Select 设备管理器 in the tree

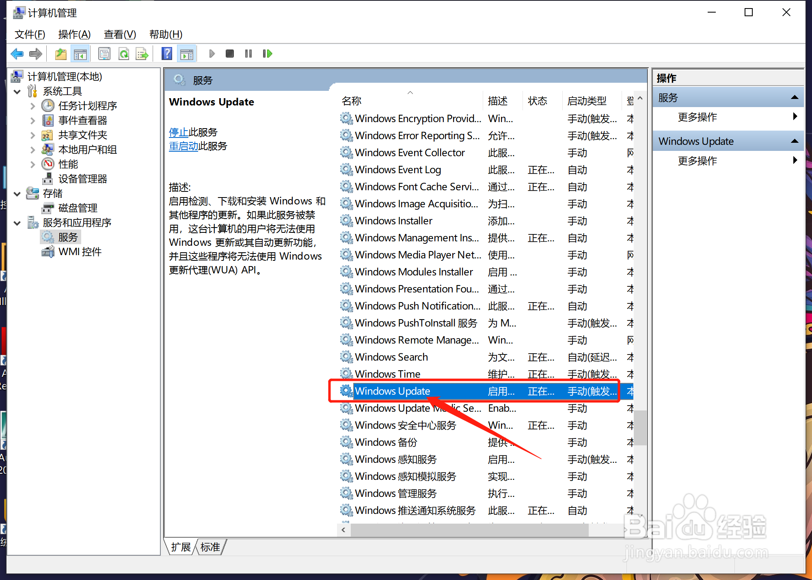tap(82, 179)
